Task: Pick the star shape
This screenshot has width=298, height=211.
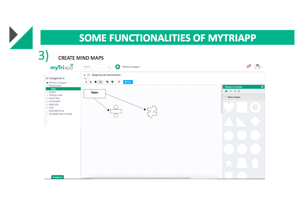Action: tap(229, 163)
